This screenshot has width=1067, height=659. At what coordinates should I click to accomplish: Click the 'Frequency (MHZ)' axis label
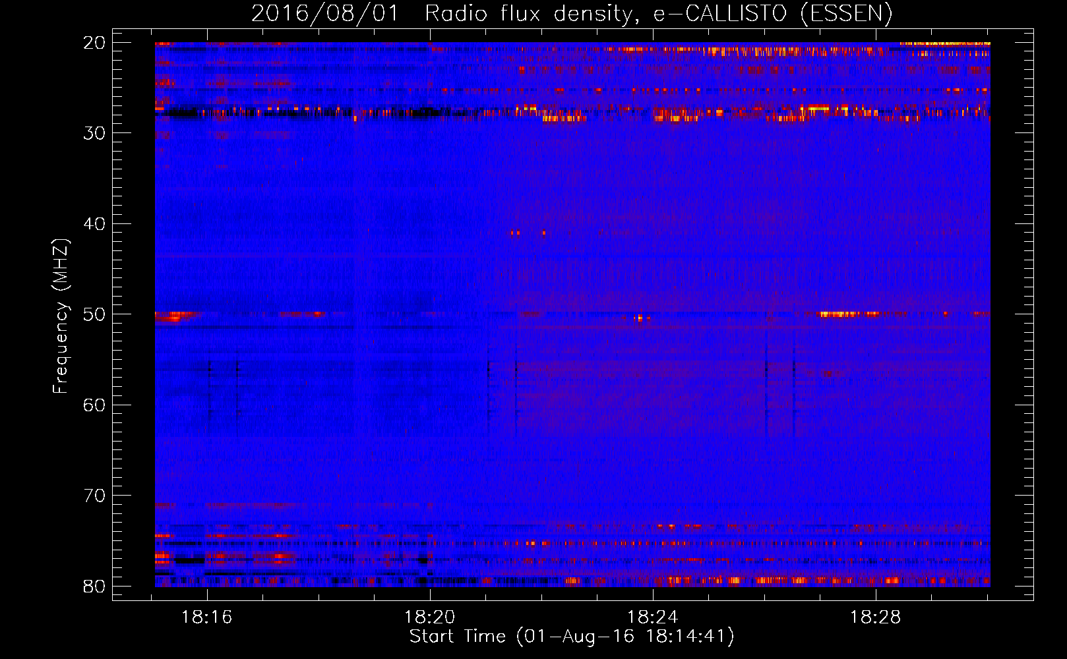coord(61,316)
